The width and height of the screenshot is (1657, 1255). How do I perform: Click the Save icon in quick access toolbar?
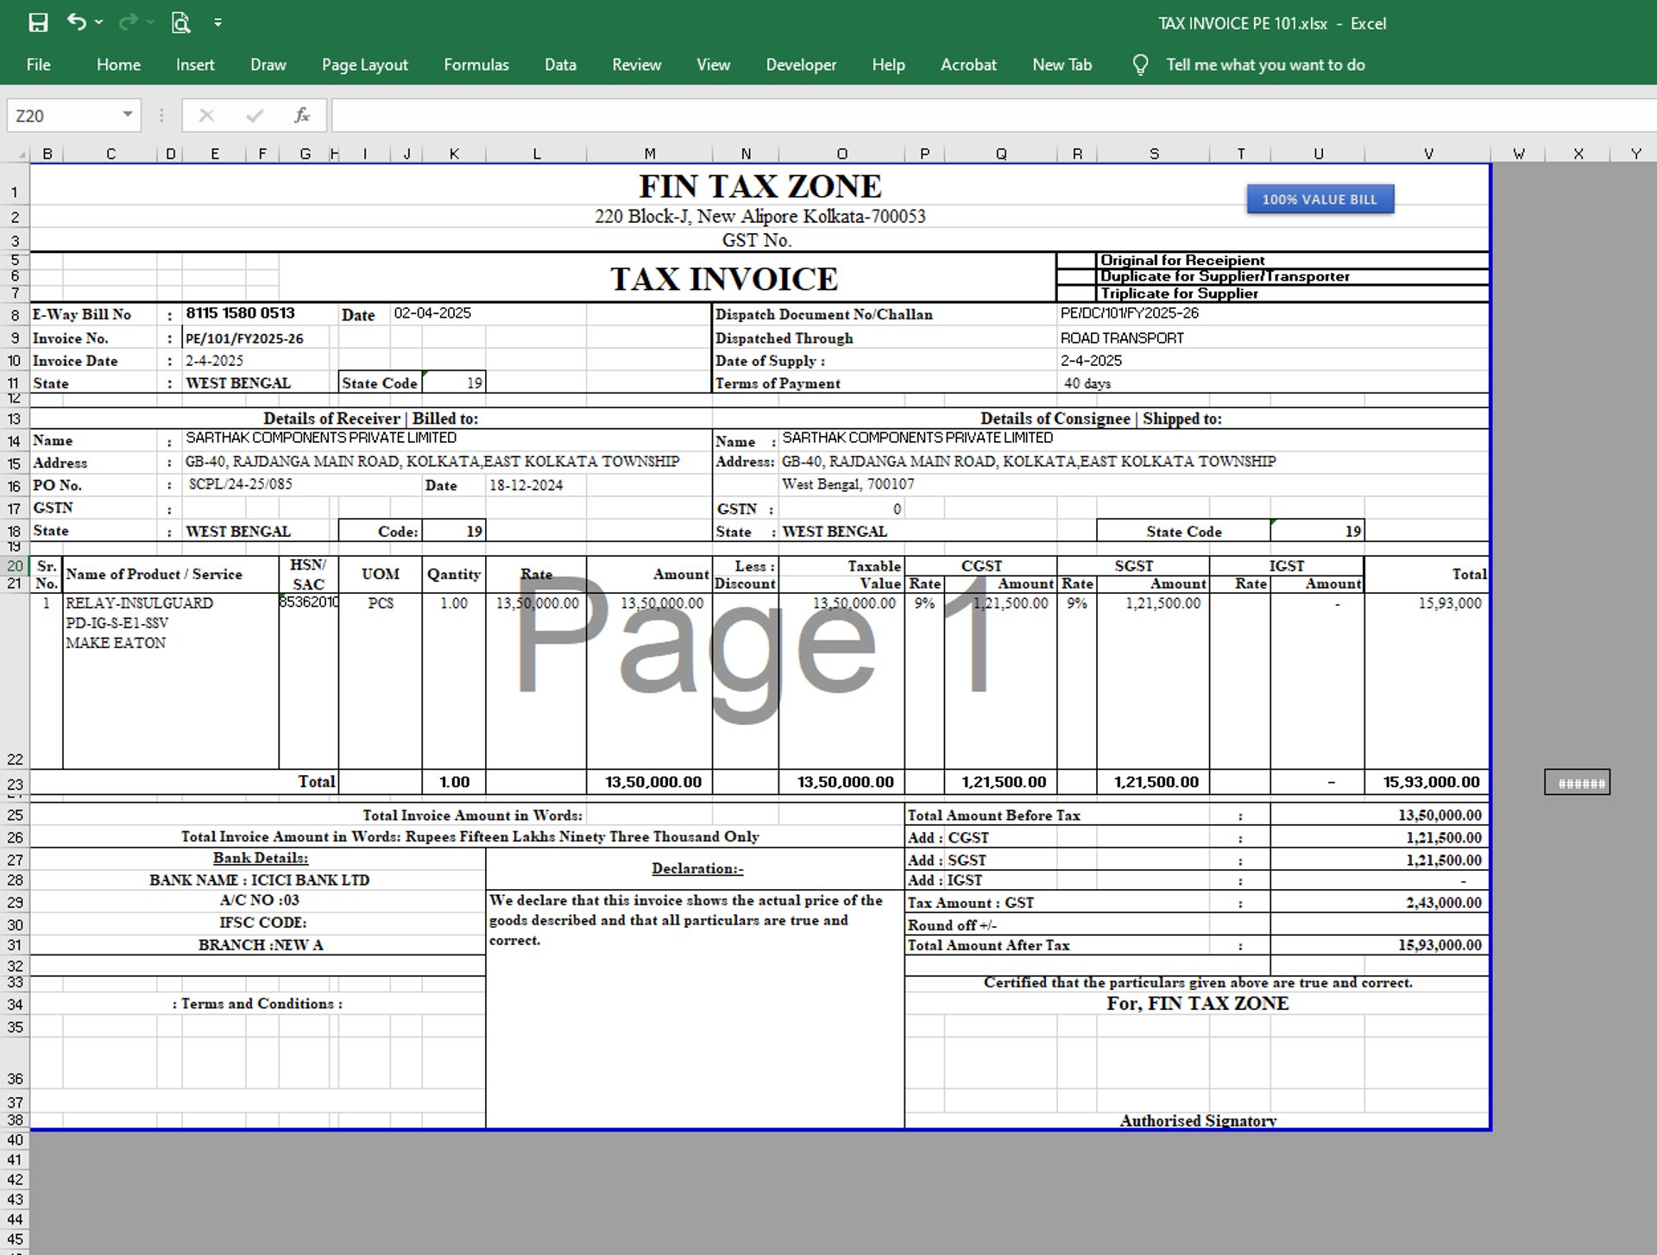[38, 22]
